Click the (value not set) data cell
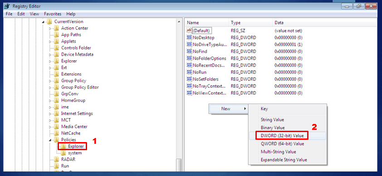This screenshot has width=382, height=176. (289, 31)
